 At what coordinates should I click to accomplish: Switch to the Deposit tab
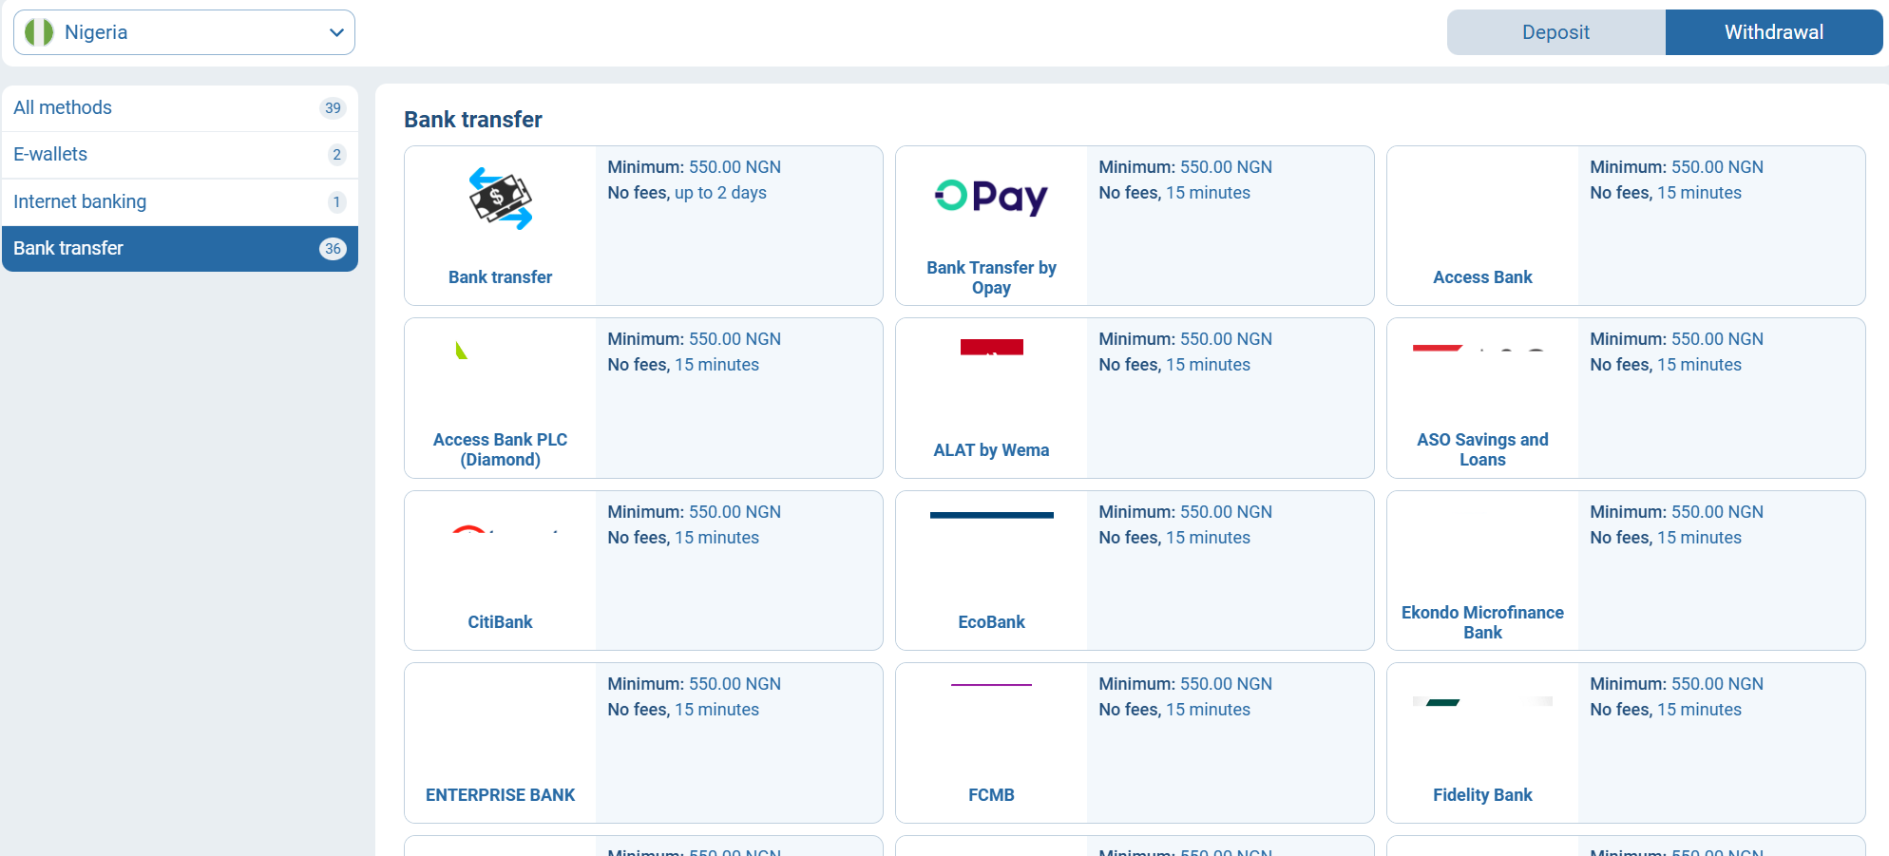tap(1555, 31)
